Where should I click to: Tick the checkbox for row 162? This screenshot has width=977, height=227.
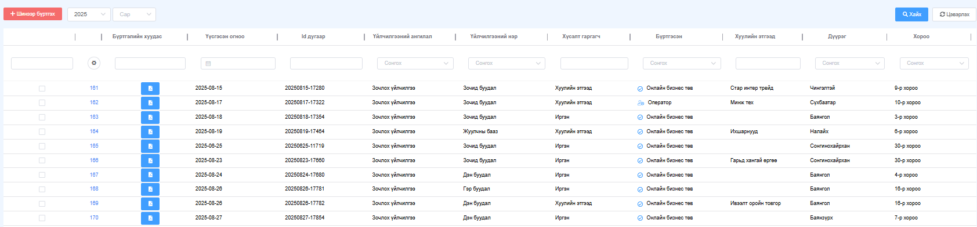(42, 102)
